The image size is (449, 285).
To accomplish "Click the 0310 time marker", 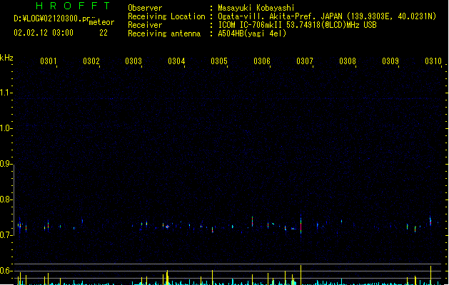I will click(433, 61).
